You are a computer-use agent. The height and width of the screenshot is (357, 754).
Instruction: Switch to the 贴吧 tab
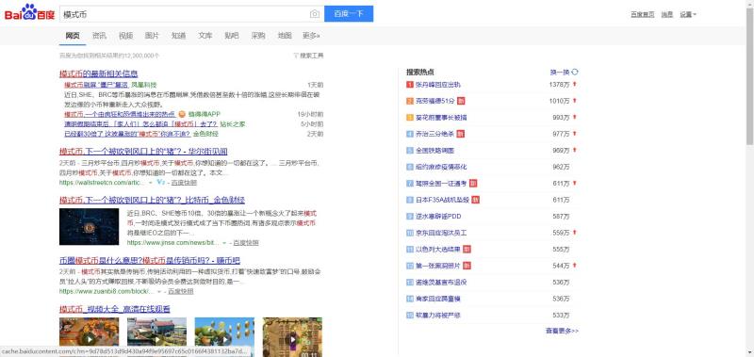[231, 36]
